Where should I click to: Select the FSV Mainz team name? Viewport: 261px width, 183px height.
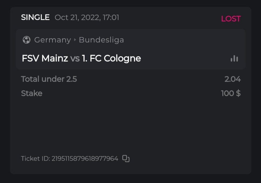coord(45,58)
